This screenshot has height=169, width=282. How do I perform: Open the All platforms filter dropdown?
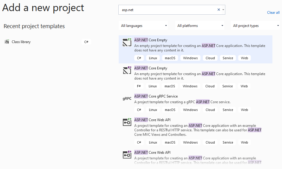200,25
